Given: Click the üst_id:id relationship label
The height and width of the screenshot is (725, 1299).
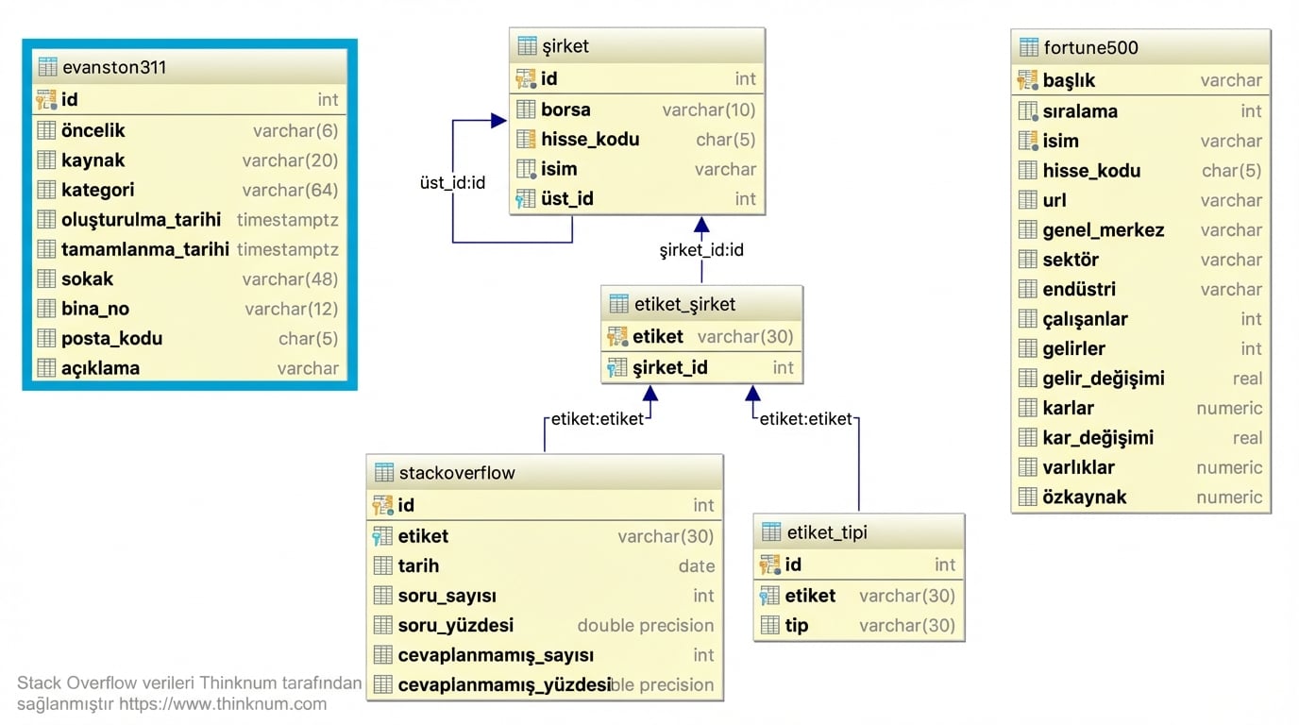Looking at the screenshot, I should tap(452, 183).
